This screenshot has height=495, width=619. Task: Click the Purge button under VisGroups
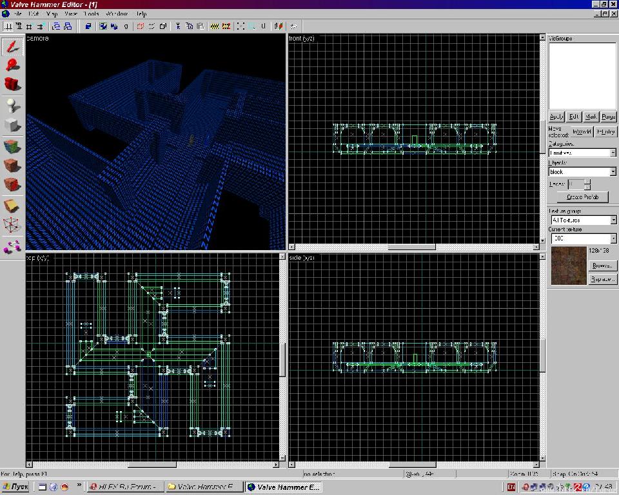[x=608, y=117]
